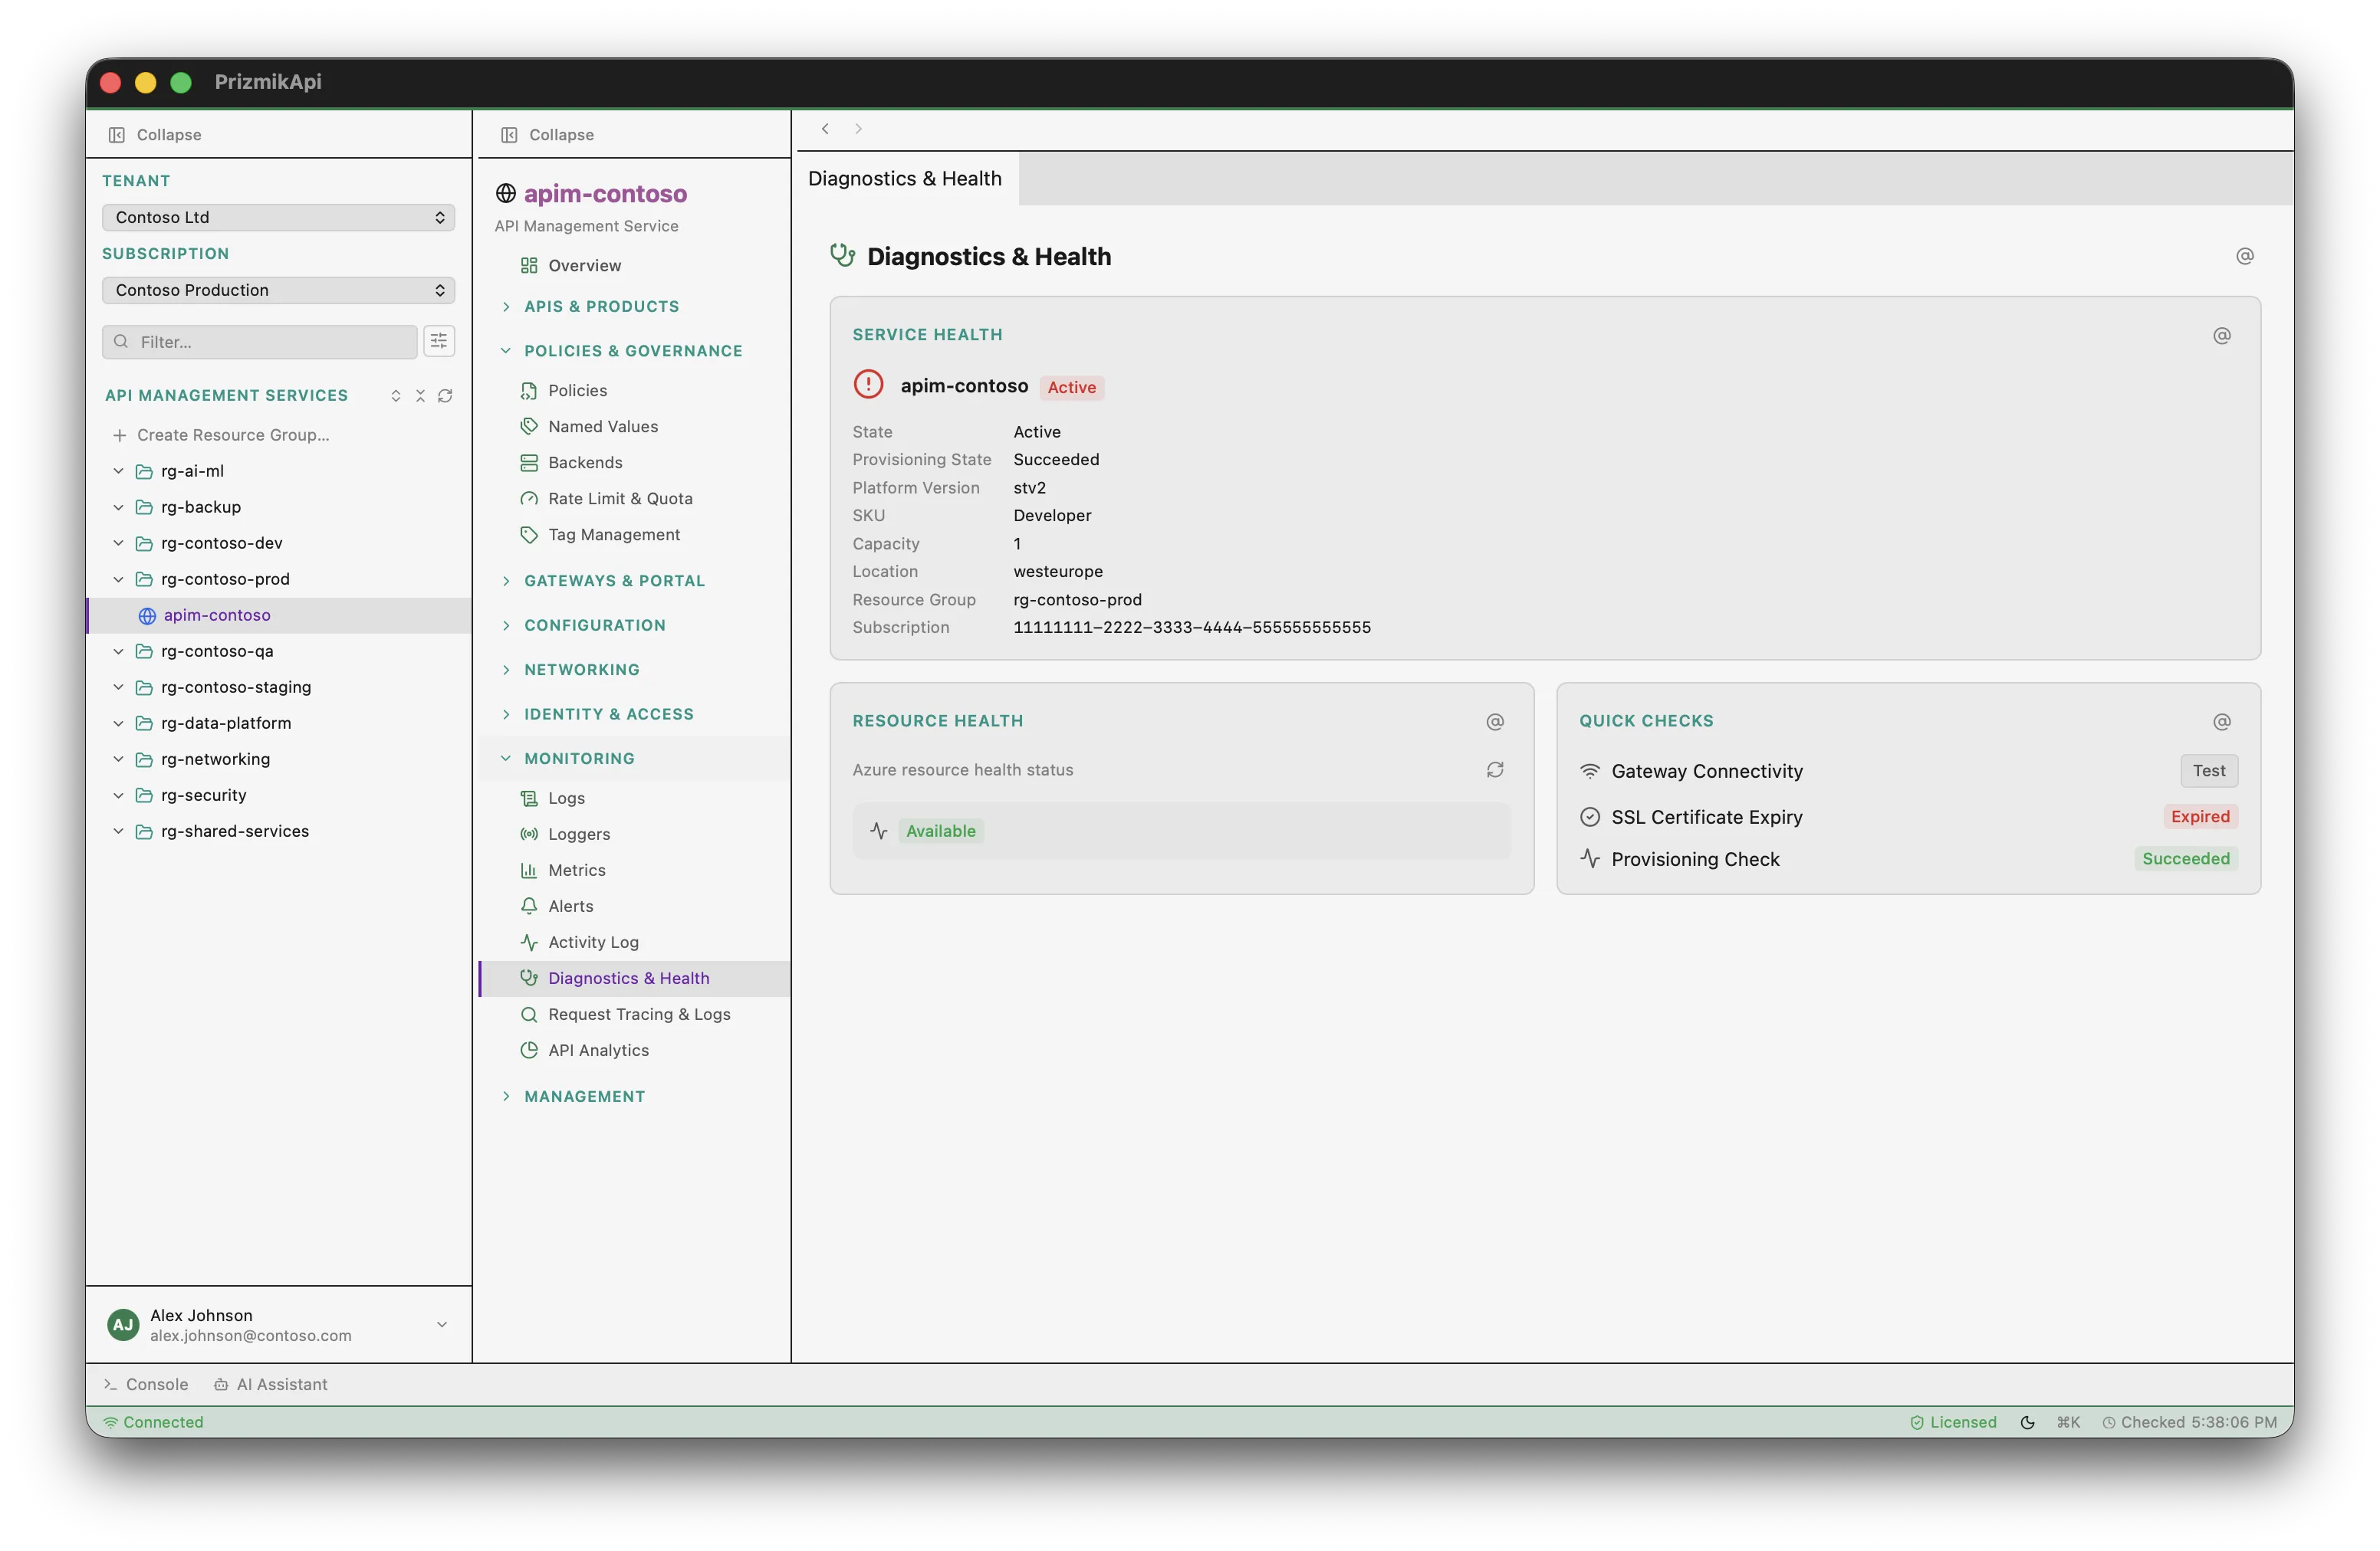The height and width of the screenshot is (1551, 2380).
Task: Open API Analytics
Action: tap(597, 1049)
